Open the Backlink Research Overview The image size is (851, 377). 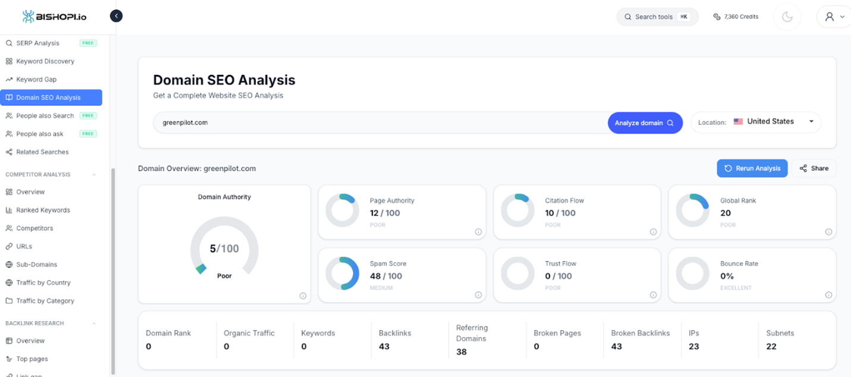[x=32, y=340]
